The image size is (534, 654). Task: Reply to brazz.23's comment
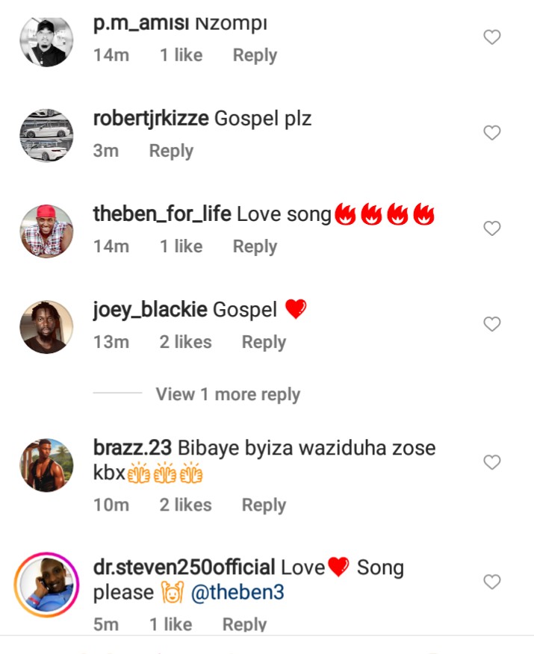click(x=264, y=505)
